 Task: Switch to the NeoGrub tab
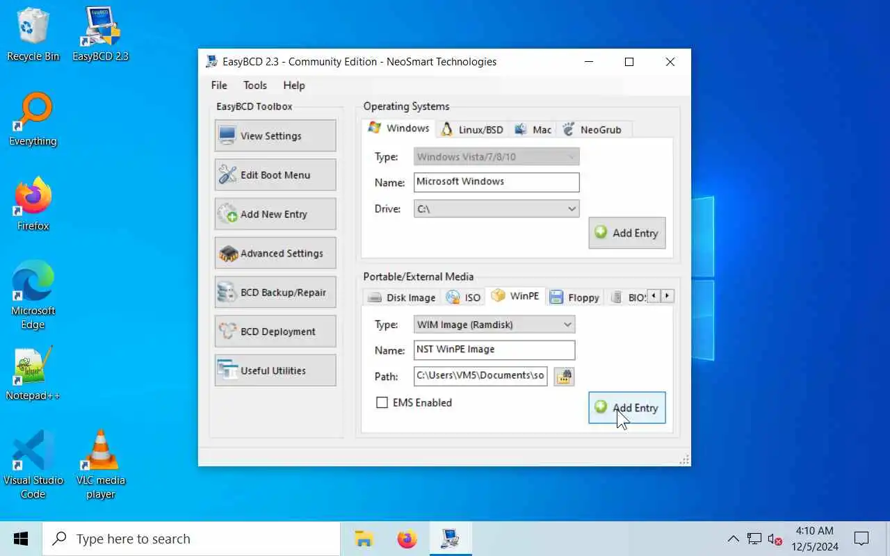click(x=593, y=129)
